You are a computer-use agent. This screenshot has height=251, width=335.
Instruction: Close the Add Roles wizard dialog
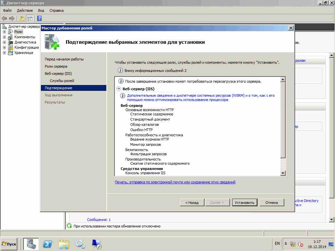pyautogui.click(x=291, y=28)
